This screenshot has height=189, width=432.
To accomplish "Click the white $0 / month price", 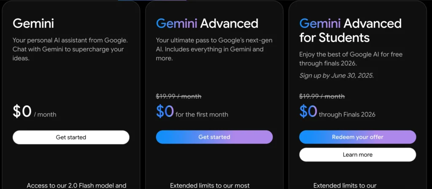I will pyautogui.click(x=35, y=112).
